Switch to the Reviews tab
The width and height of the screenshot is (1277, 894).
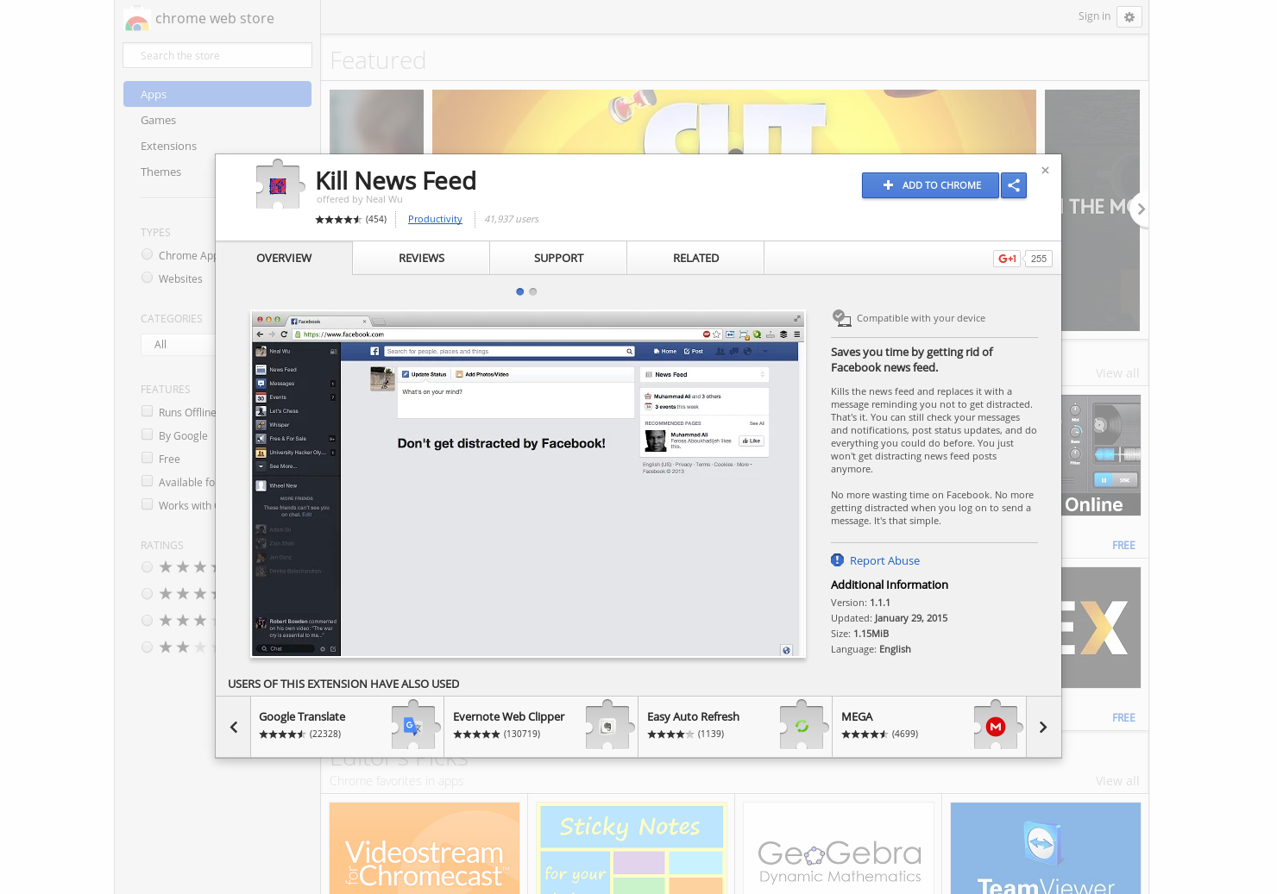pos(420,258)
